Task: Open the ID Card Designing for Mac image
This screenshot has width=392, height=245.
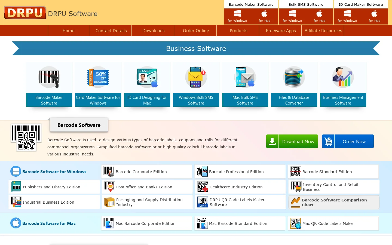Action: (x=147, y=77)
